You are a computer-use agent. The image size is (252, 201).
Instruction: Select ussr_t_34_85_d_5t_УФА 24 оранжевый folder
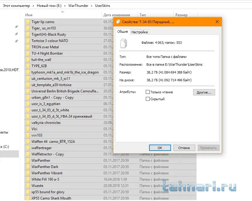tap(62, 116)
